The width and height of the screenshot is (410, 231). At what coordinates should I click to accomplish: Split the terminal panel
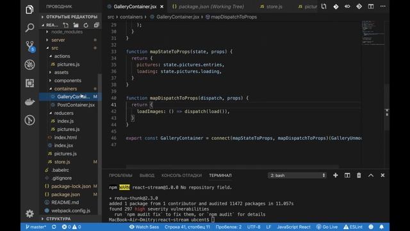tap(347, 175)
